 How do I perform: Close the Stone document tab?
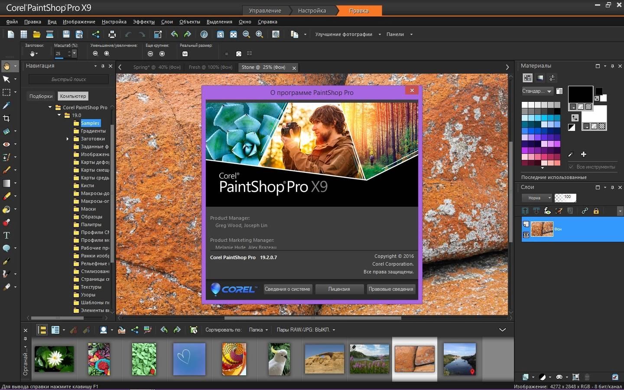coord(294,68)
